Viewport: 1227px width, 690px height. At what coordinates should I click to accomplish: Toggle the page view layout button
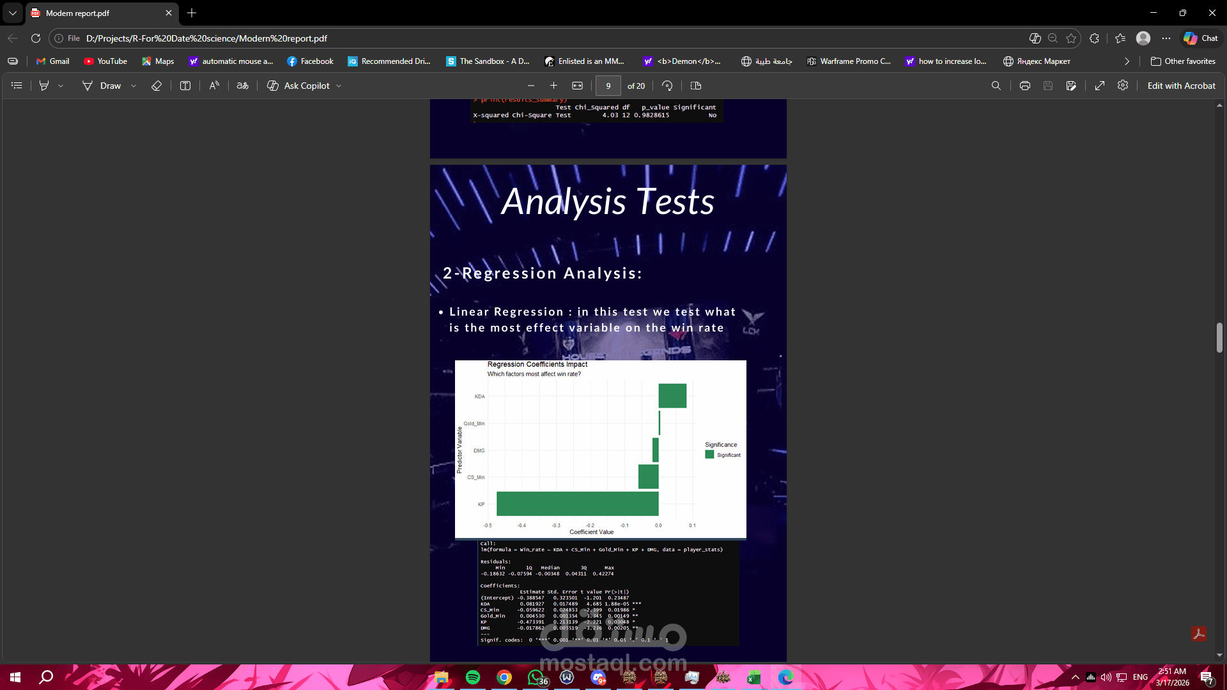696,86
